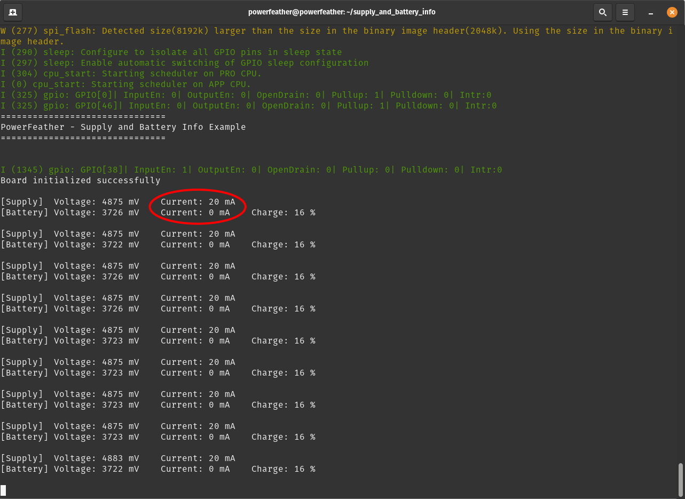Click the GPIO[38] log line
The width and height of the screenshot is (685, 499).
pos(251,170)
